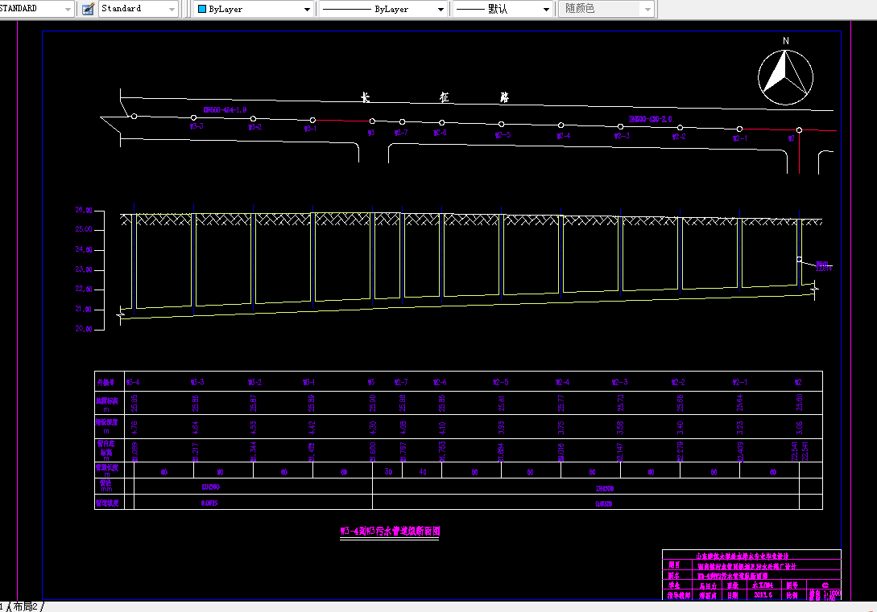This screenshot has width=877, height=612.
Task: Select manhole circle above plan label W3-3
Action: point(193,118)
